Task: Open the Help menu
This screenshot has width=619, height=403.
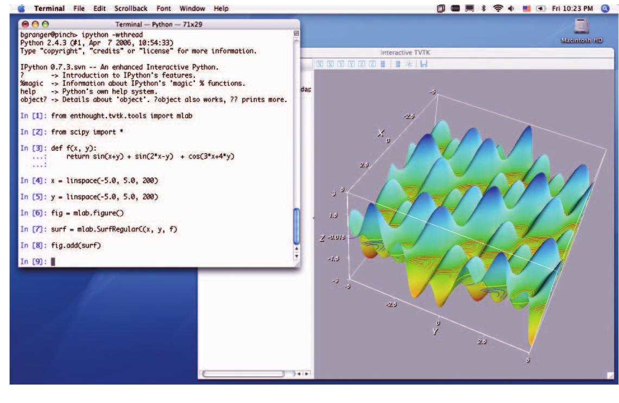Action: [x=221, y=8]
